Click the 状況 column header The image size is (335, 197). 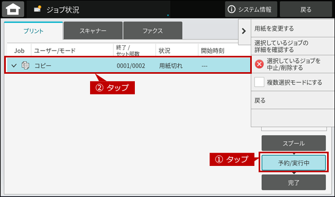[164, 51]
